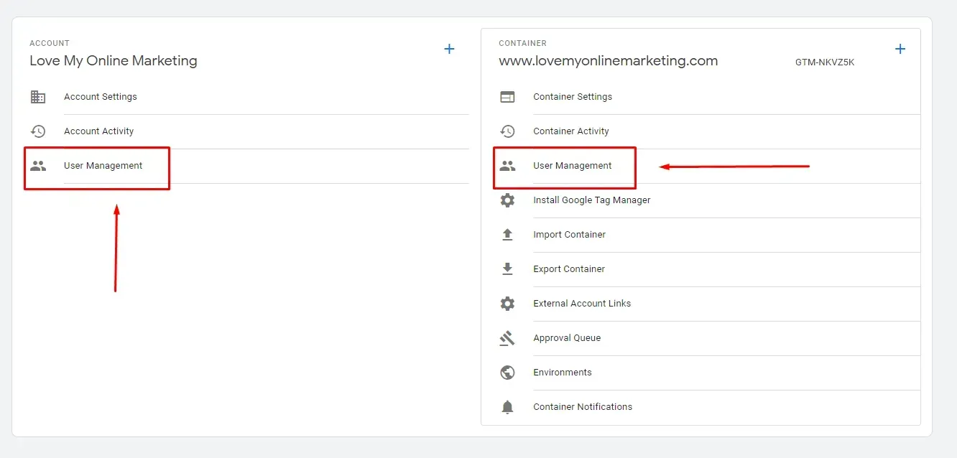
Task: Click the Install Google Tag Manager gear icon
Action: pyautogui.click(x=507, y=200)
